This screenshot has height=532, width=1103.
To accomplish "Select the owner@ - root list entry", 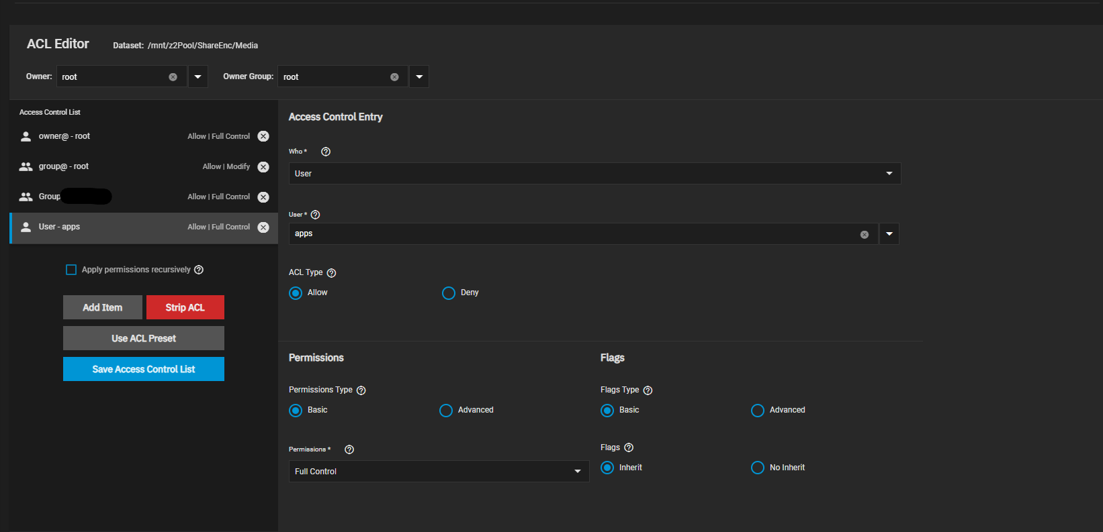I will tap(144, 136).
